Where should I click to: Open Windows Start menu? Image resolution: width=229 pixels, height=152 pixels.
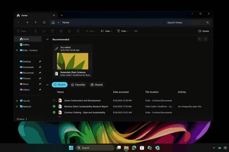[x=71, y=148]
